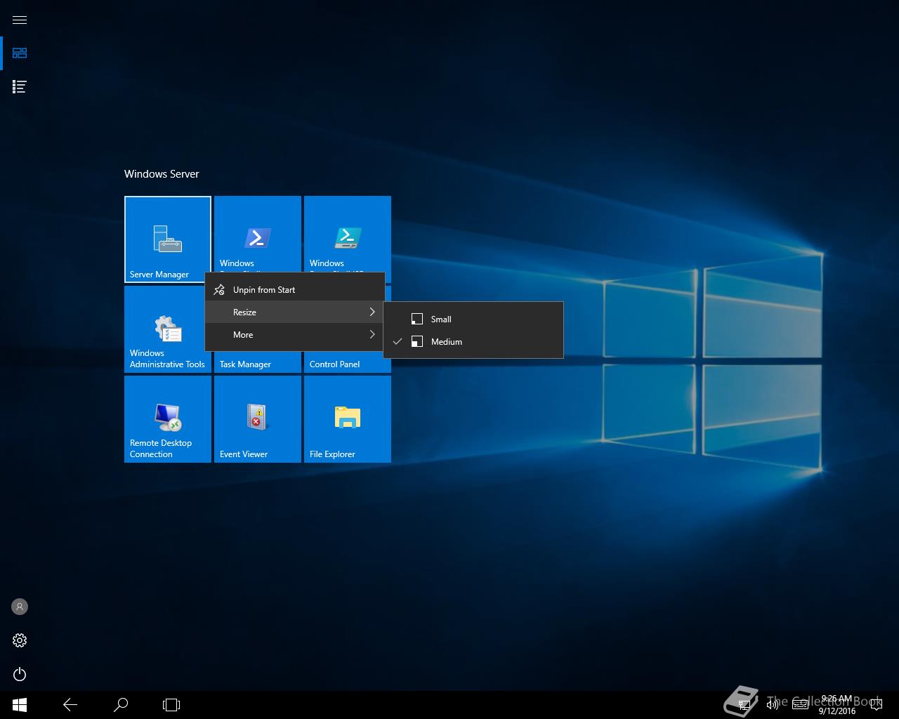The image size is (899, 719).
Task: Launch Windows PowerShell tile
Action: [x=258, y=234]
